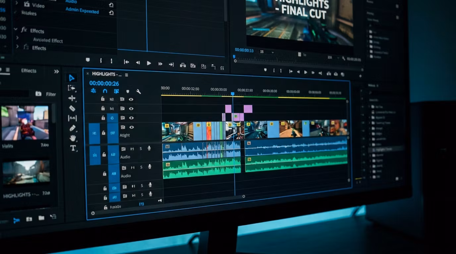
Task: Click Mark Out in the source monitor
Action: (x=111, y=61)
